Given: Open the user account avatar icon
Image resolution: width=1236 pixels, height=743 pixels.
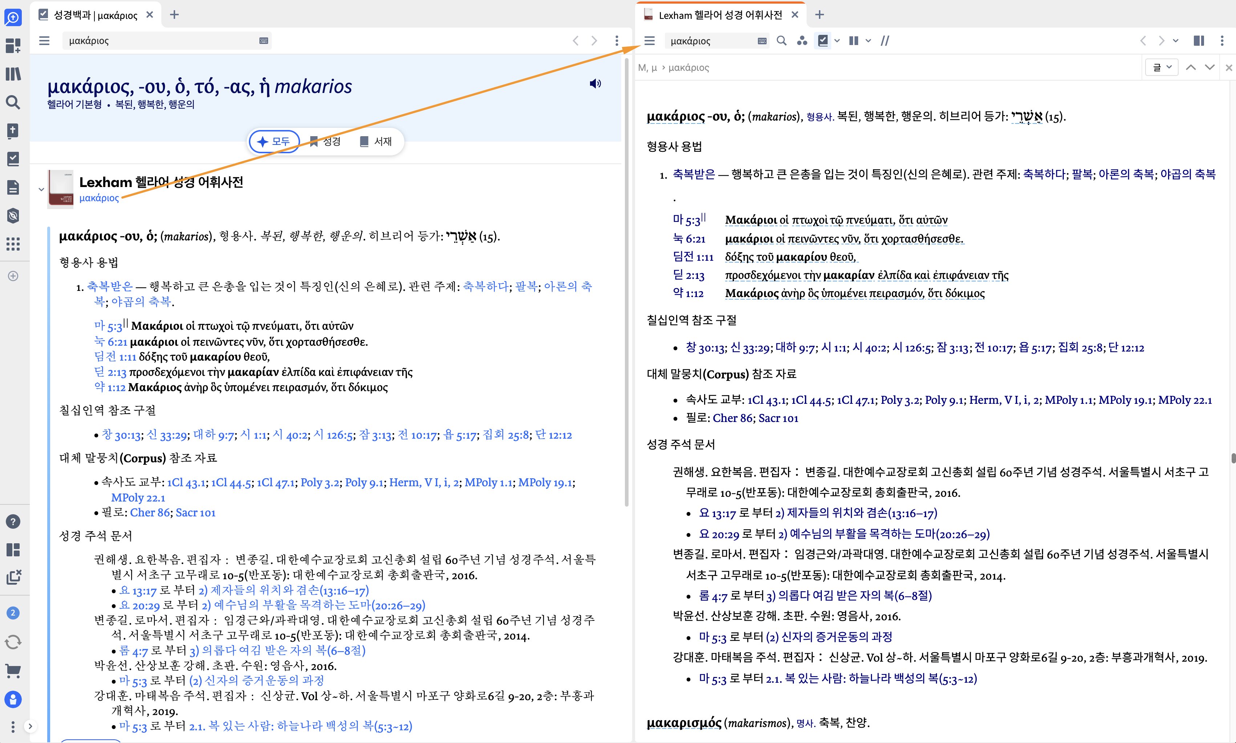Looking at the screenshot, I should [13, 699].
